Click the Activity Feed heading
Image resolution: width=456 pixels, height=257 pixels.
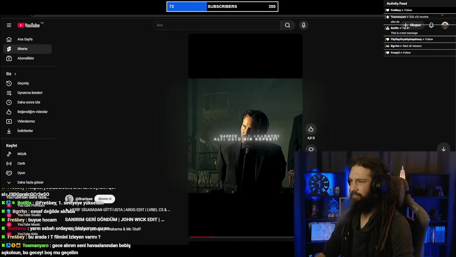point(397,4)
